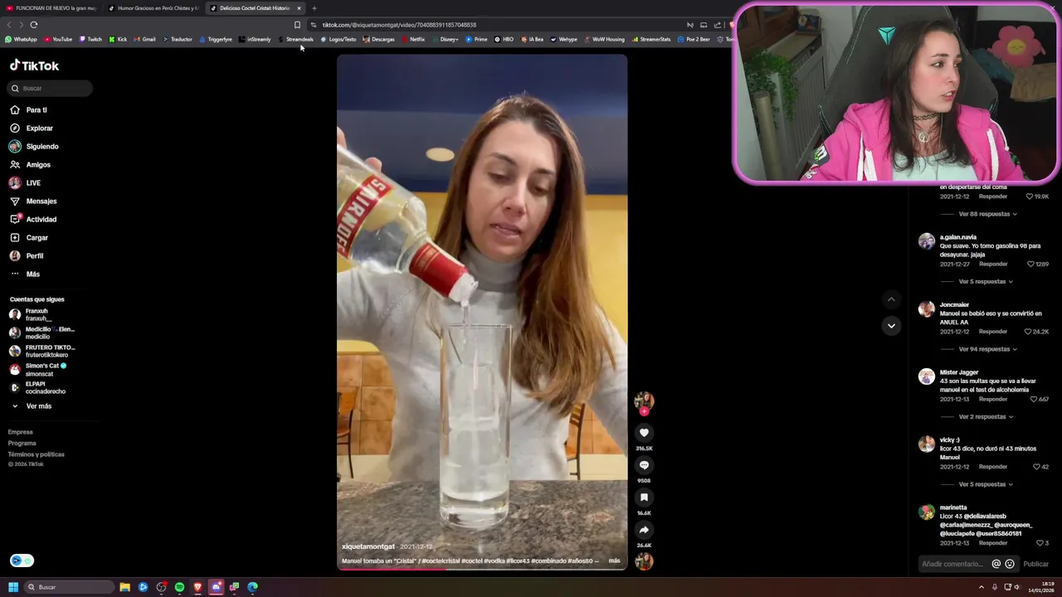Click the Buscar search field in TikTok sidebar
Screen dimensions: 1062x597
tap(50, 88)
